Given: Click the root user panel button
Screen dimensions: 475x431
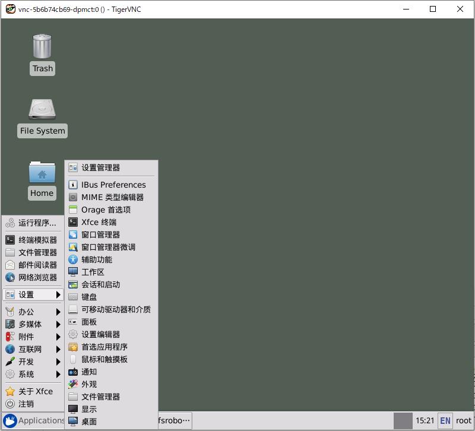Looking at the screenshot, I should (464, 421).
